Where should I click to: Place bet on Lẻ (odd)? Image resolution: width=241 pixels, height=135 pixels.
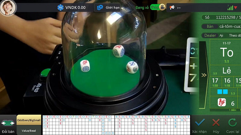(x=227, y=71)
